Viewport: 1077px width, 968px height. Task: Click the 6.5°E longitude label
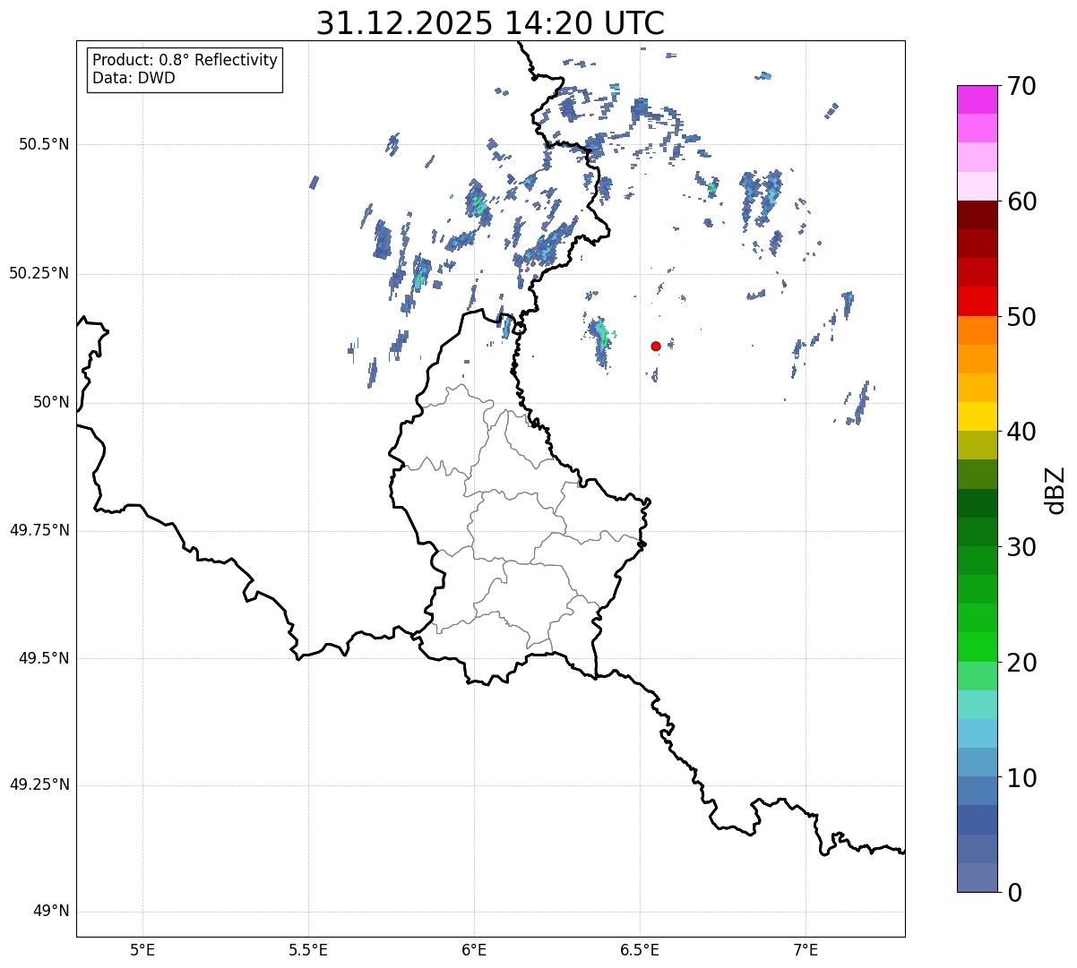pyautogui.click(x=640, y=950)
